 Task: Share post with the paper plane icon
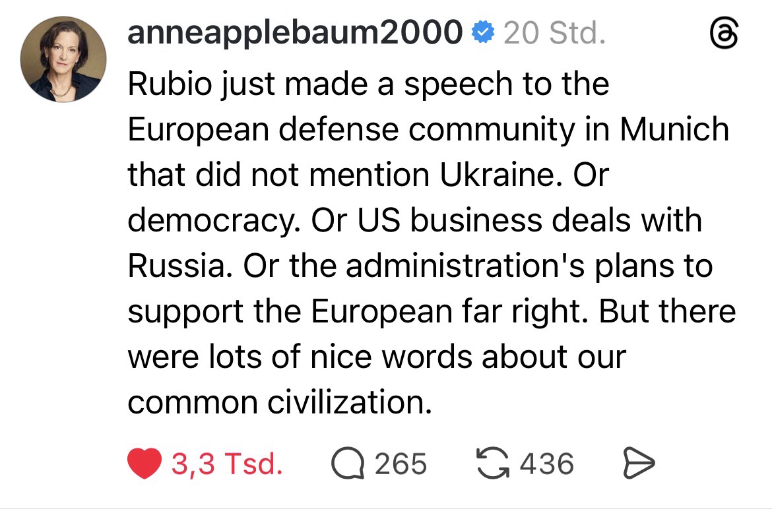click(638, 464)
